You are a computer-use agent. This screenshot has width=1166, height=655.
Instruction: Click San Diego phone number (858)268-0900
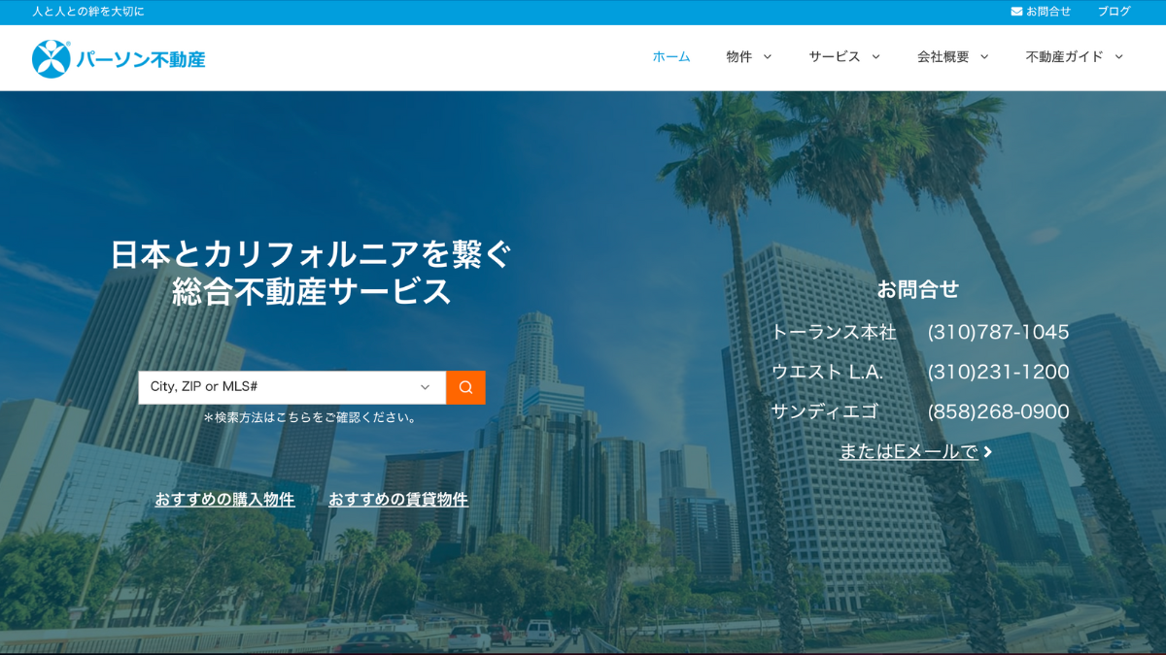[x=998, y=411]
